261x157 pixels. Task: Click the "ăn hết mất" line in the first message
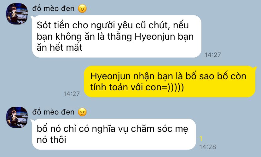coord(60,48)
